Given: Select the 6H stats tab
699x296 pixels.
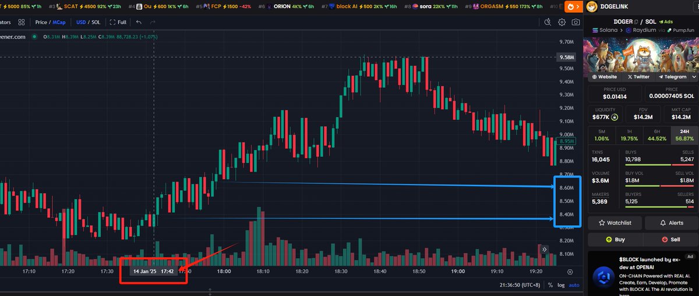Looking at the screenshot, I should [x=657, y=135].
